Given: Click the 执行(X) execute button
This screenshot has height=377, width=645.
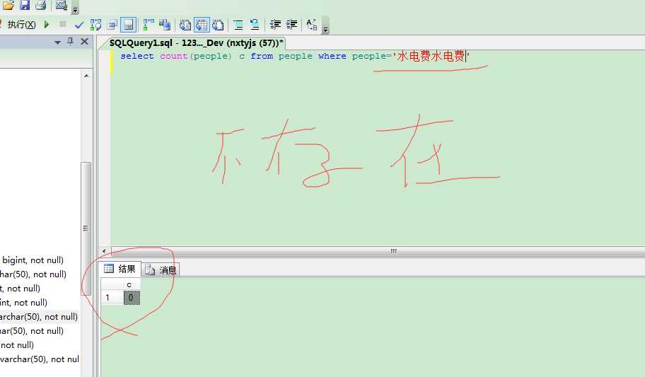Looking at the screenshot, I should [x=21, y=25].
